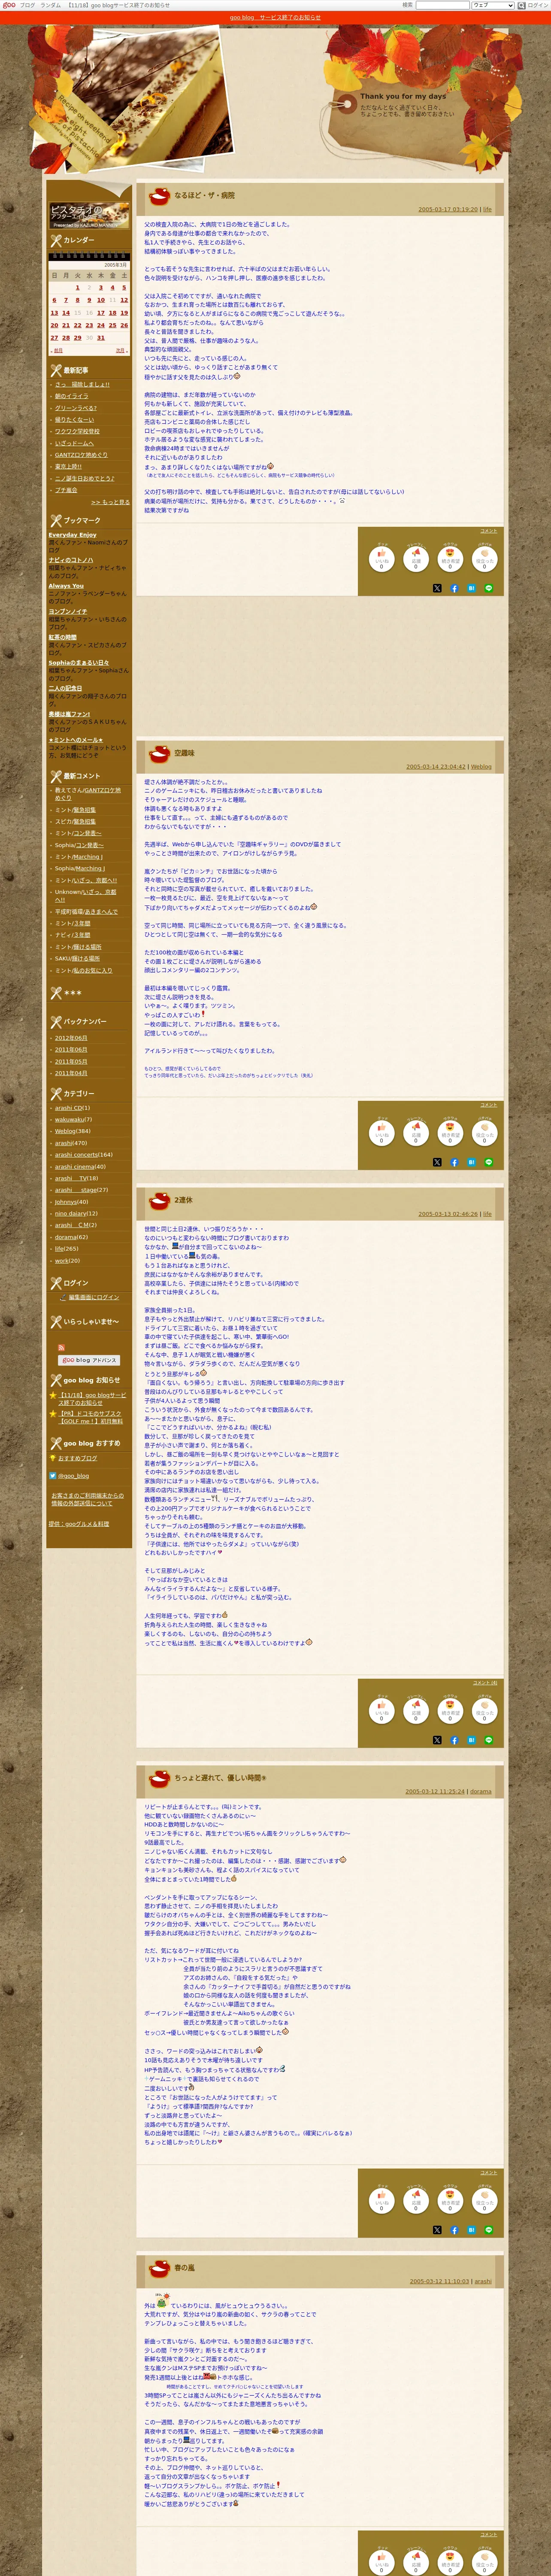Click the search submit icon in the header

pyautogui.click(x=521, y=5)
